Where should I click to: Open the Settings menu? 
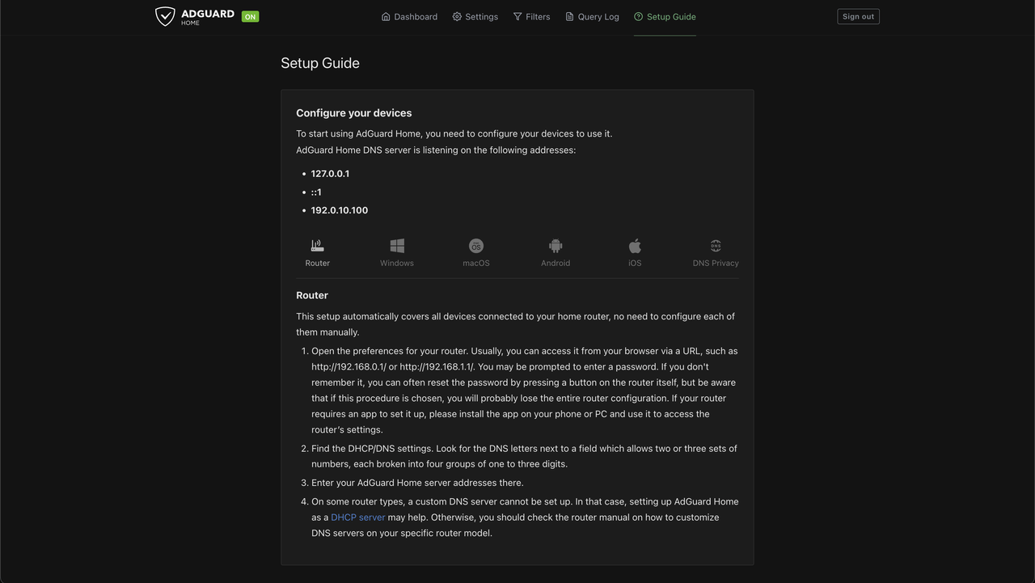coord(481,17)
